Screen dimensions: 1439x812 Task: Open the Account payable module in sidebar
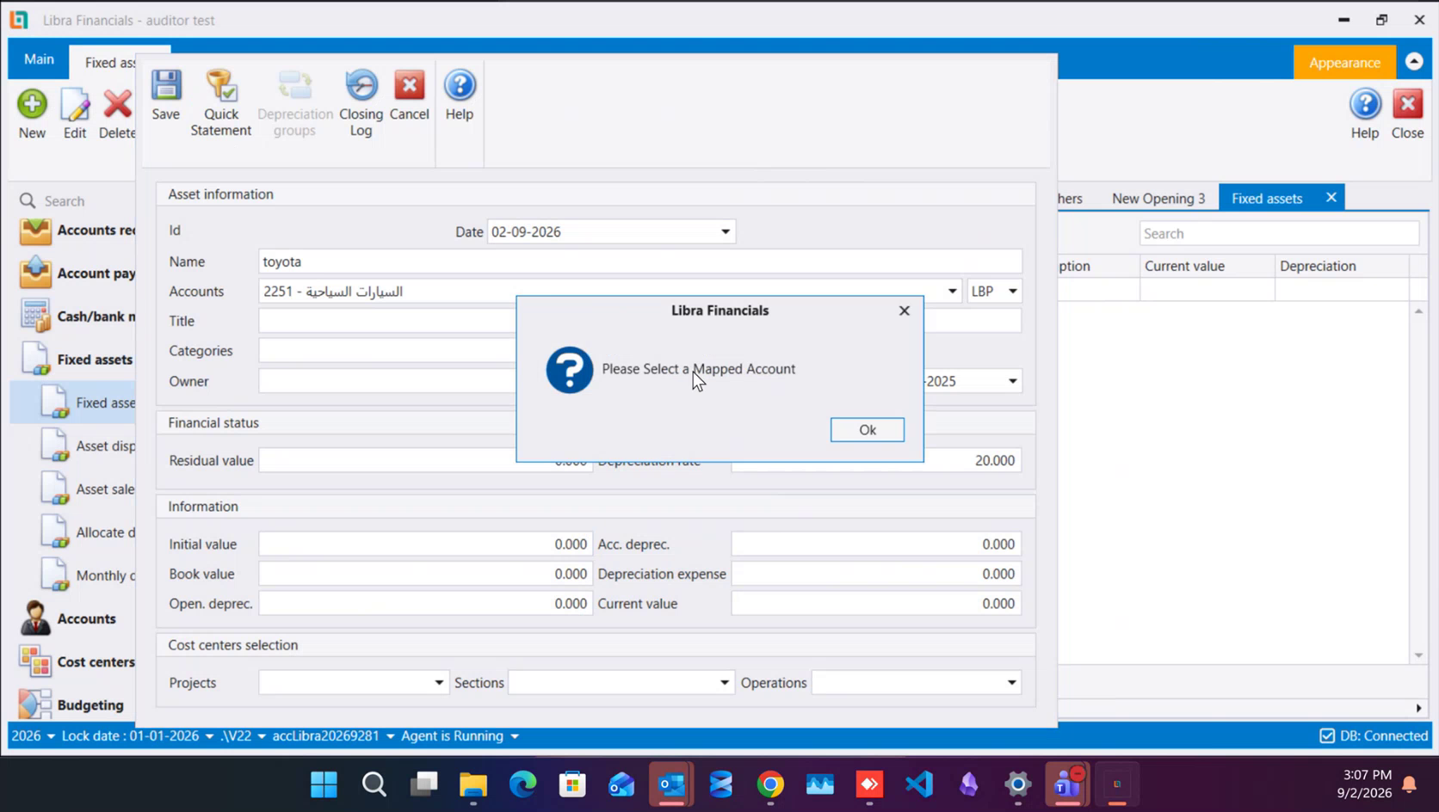click(x=77, y=274)
